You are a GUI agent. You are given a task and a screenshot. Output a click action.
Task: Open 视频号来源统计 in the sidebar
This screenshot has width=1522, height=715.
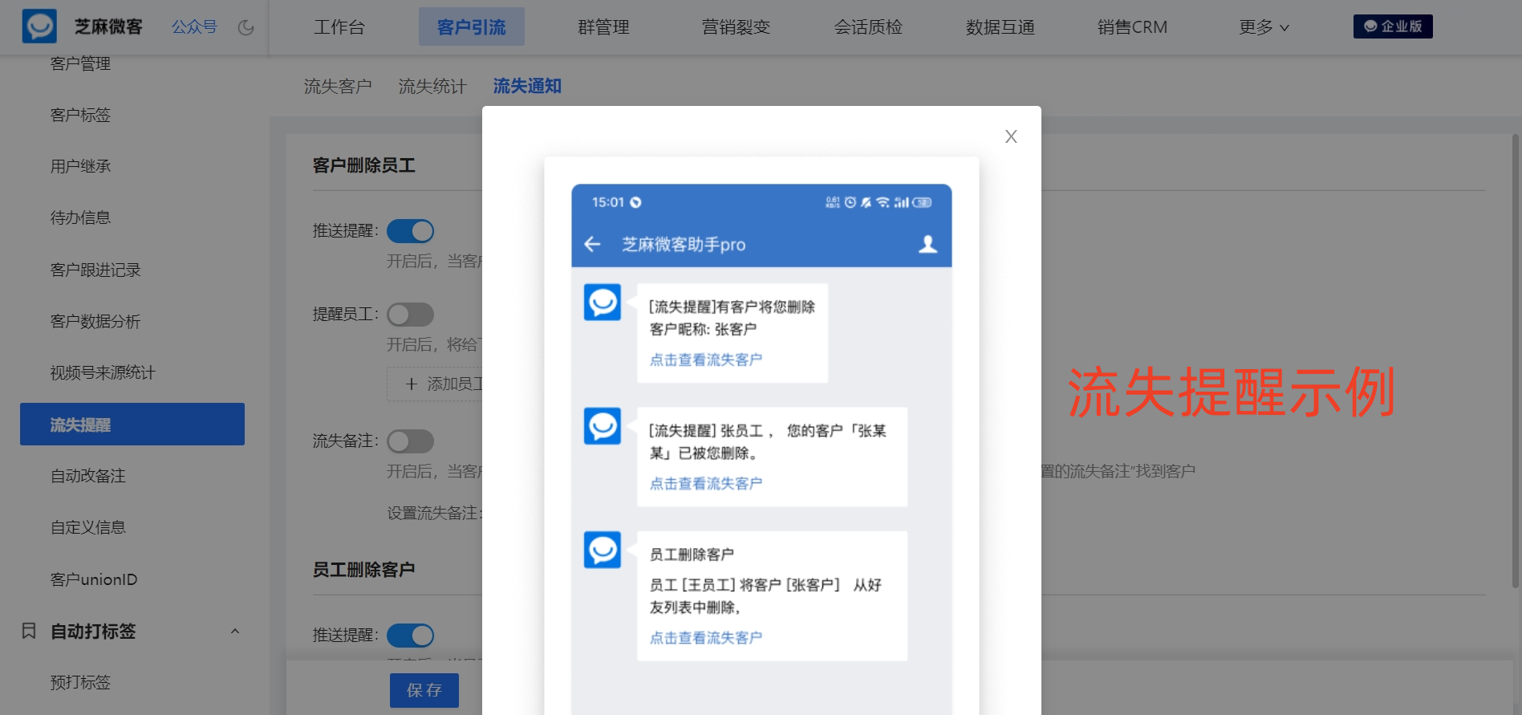(x=103, y=372)
